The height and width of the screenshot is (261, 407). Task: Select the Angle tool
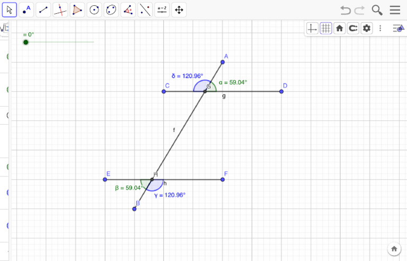click(x=128, y=10)
